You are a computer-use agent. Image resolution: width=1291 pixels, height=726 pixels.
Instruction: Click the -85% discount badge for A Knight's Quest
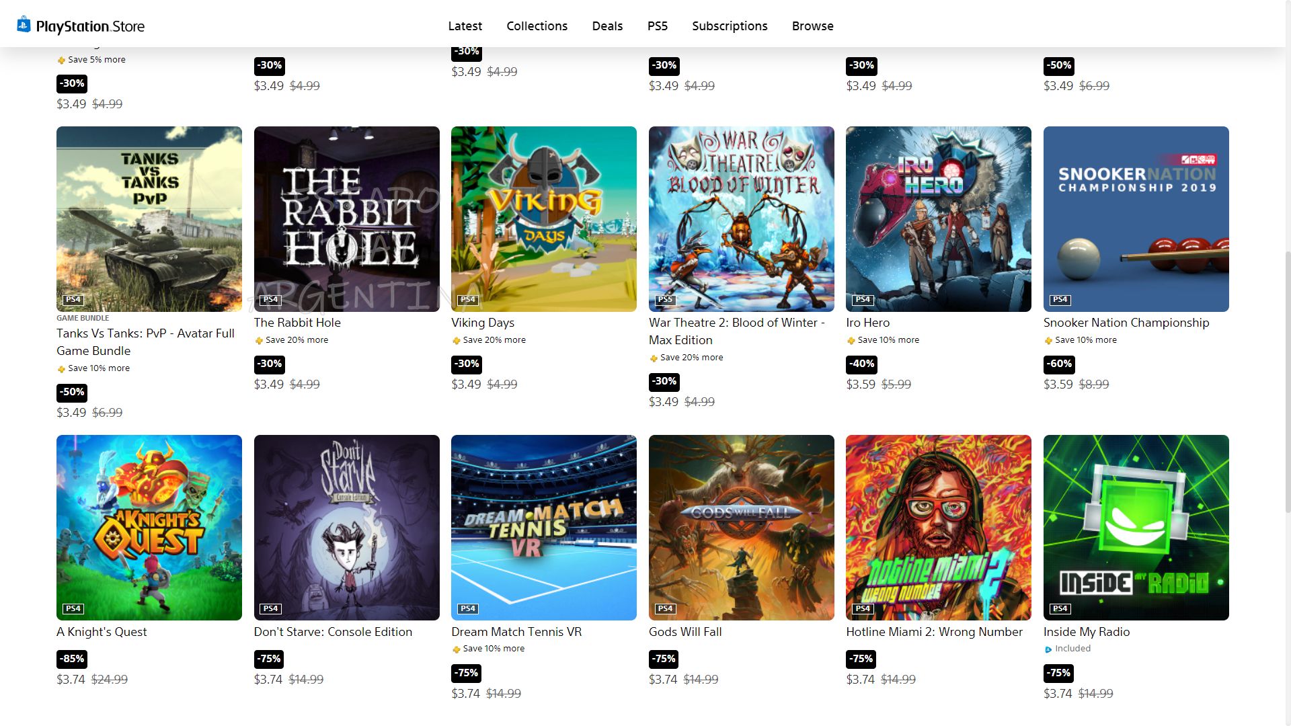[x=72, y=659]
